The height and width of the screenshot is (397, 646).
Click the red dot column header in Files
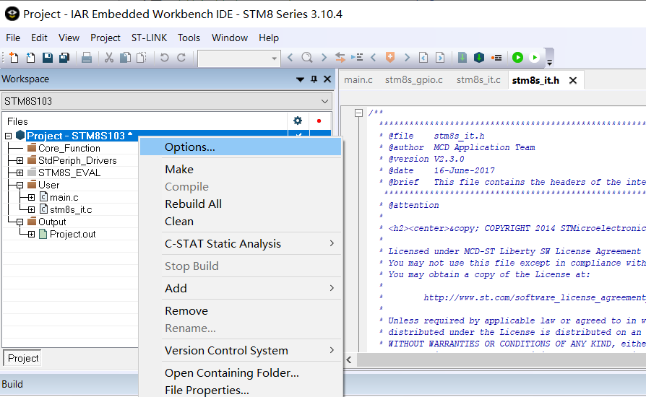click(x=319, y=121)
